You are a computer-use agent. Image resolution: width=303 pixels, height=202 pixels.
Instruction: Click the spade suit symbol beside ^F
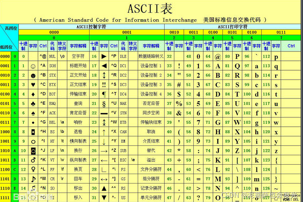33,113
